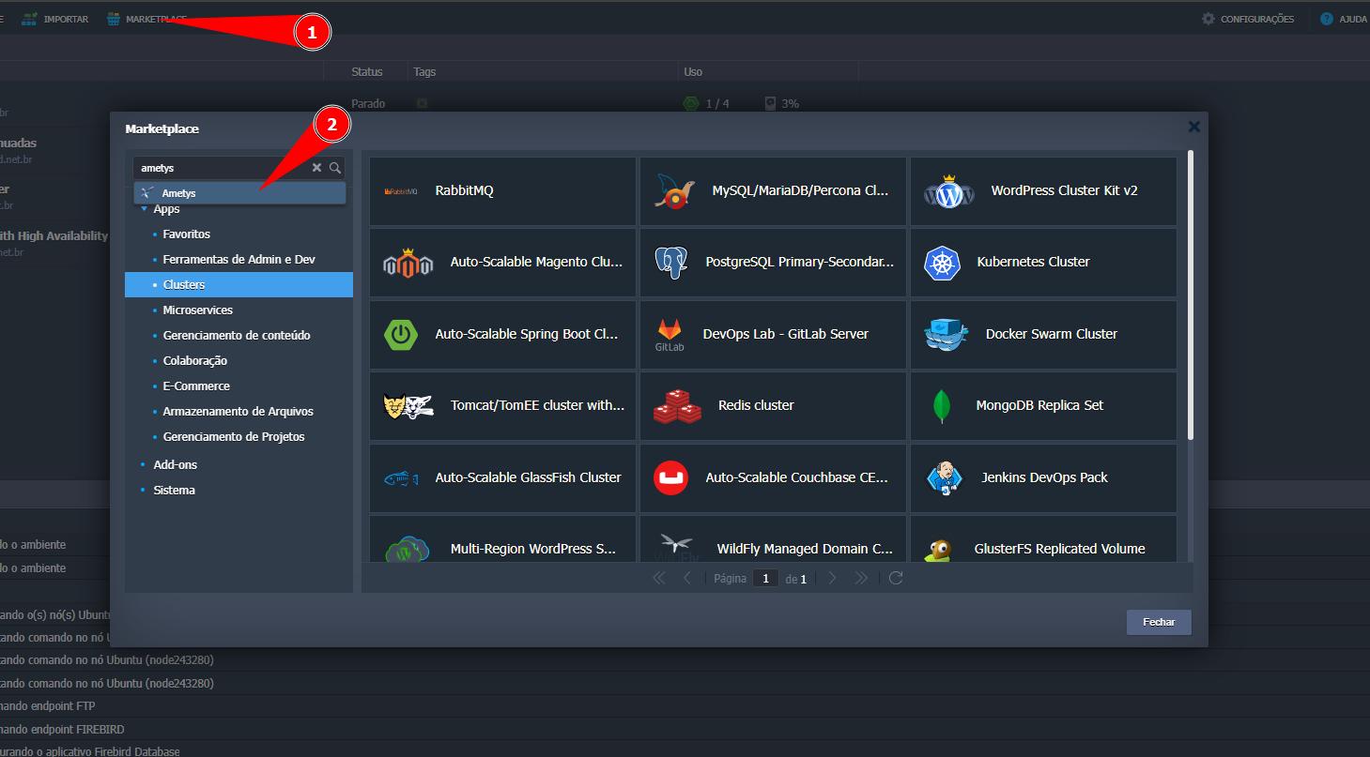The image size is (1370, 757).
Task: Click the Jenkins DevOps Pack icon
Action: click(x=945, y=477)
